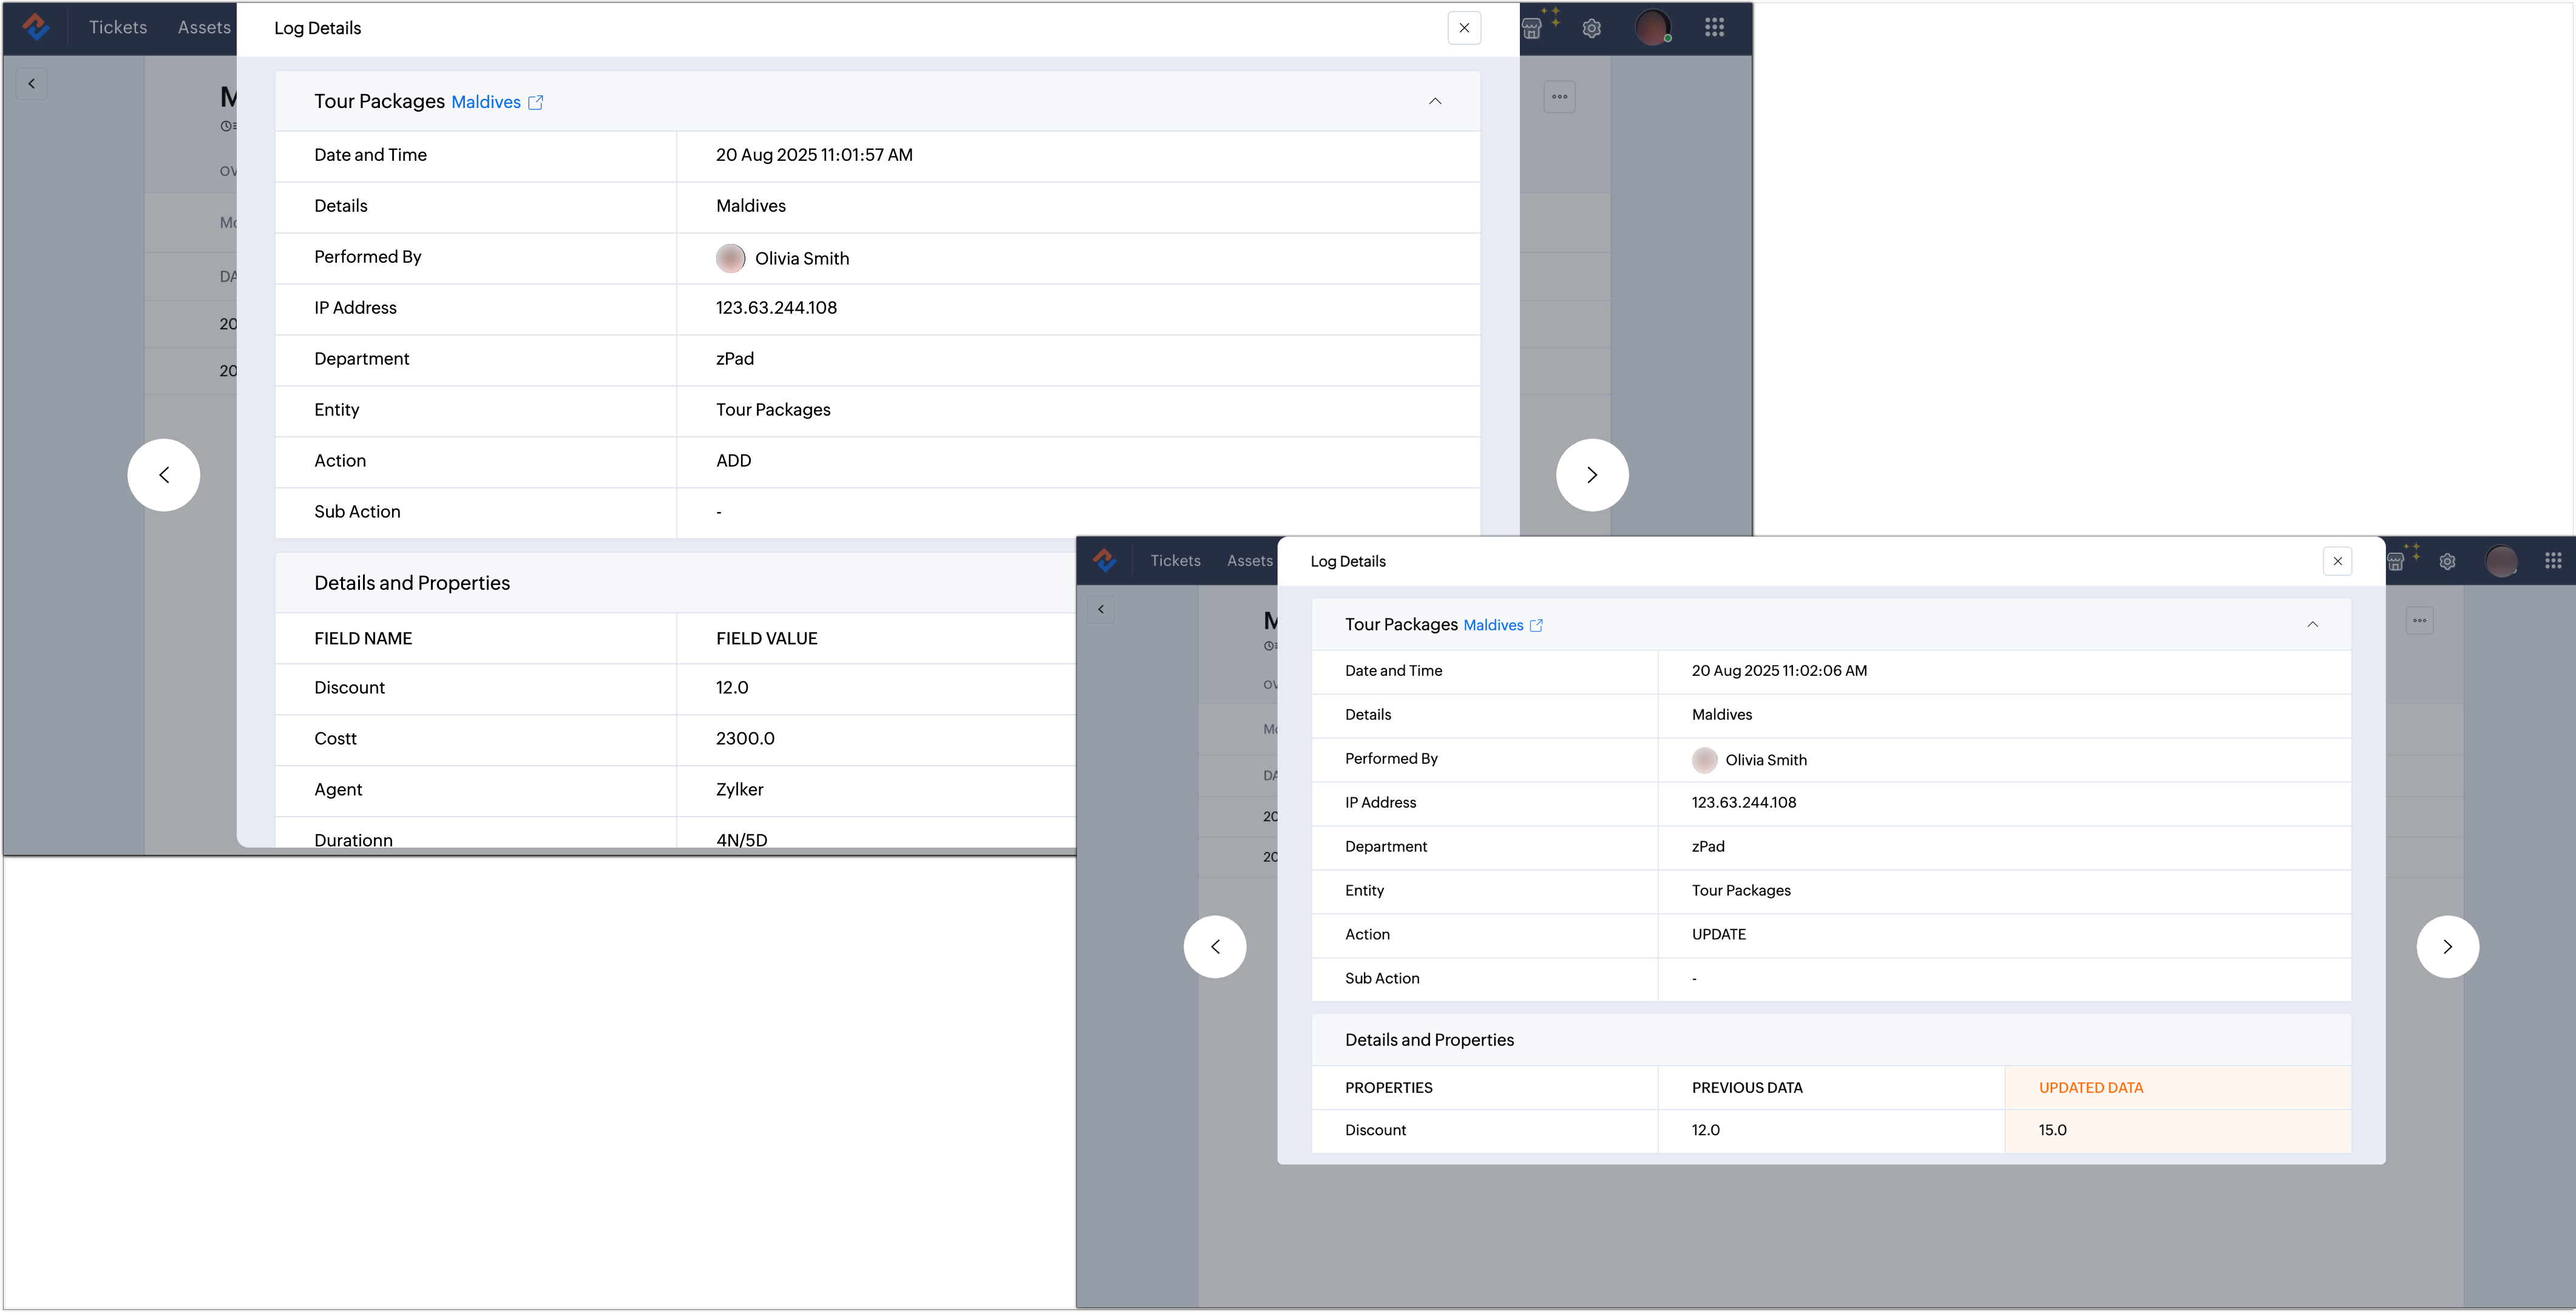Click user profile avatar in top header
Screen dimensions: 2576x1313
pos(1652,28)
